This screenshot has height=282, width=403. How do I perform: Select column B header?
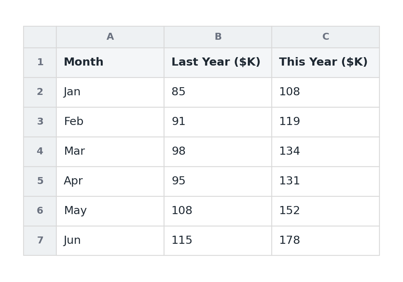(218, 37)
